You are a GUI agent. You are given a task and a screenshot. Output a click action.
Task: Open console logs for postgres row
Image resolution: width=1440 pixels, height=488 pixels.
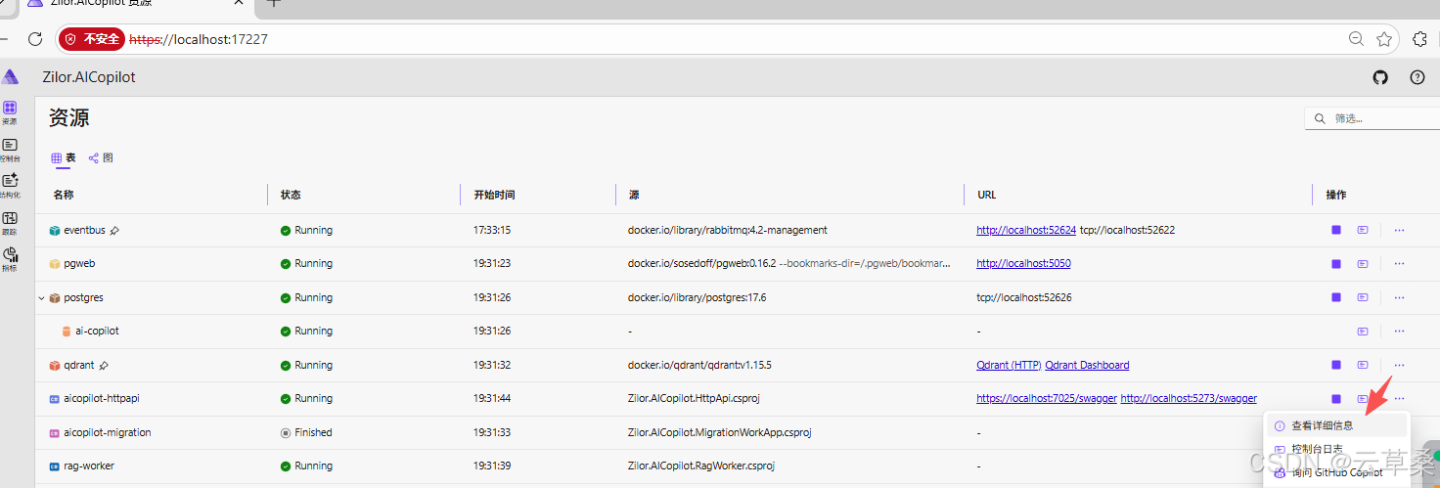click(x=1363, y=297)
